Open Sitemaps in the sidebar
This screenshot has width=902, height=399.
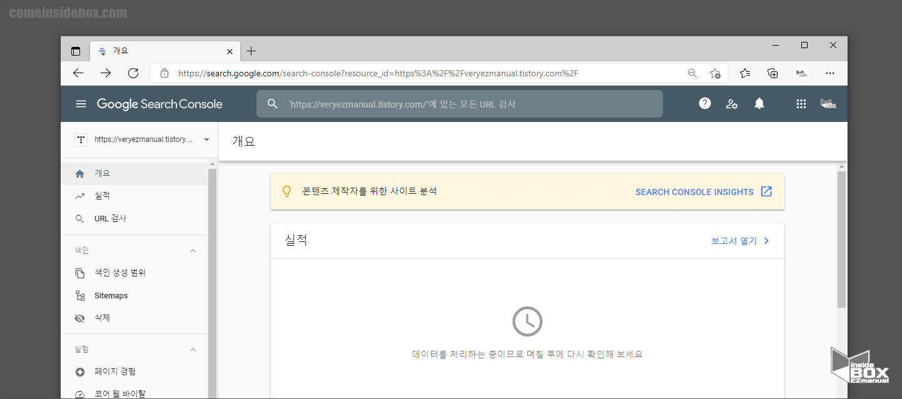134,295
